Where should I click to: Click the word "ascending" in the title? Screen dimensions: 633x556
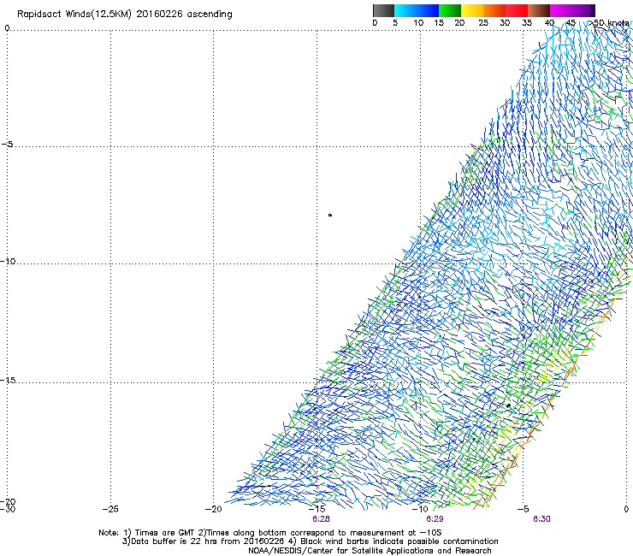(x=210, y=15)
